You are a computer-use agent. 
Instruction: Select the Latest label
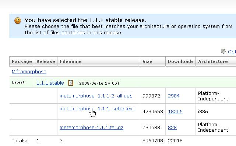click(x=18, y=82)
